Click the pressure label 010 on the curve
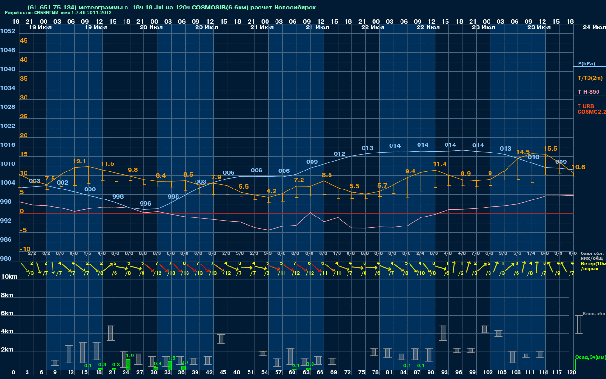Viewport: 606px width, 379px height. tap(534, 157)
